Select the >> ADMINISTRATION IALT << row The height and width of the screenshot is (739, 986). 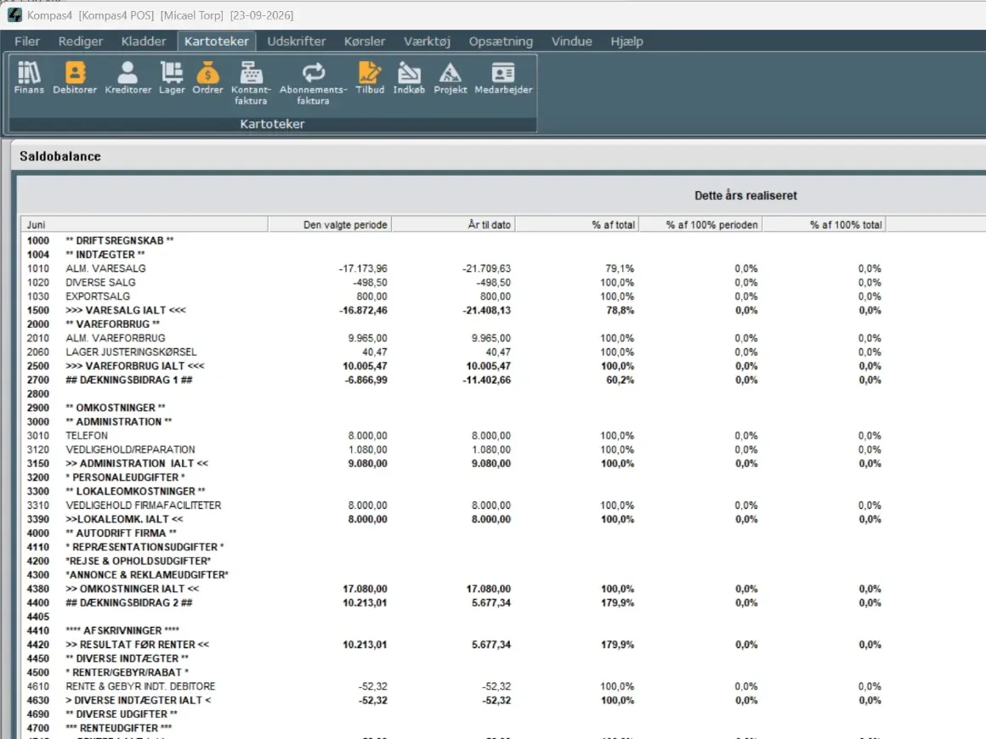point(453,463)
